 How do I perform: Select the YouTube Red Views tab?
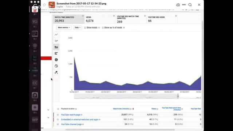pos(162,19)
